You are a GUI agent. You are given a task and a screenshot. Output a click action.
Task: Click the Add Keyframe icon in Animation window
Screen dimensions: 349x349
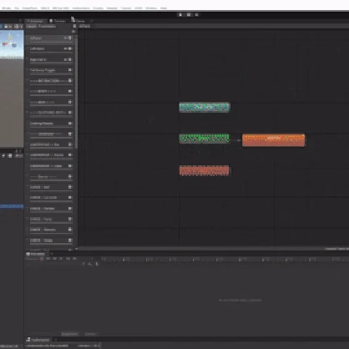point(90,264)
